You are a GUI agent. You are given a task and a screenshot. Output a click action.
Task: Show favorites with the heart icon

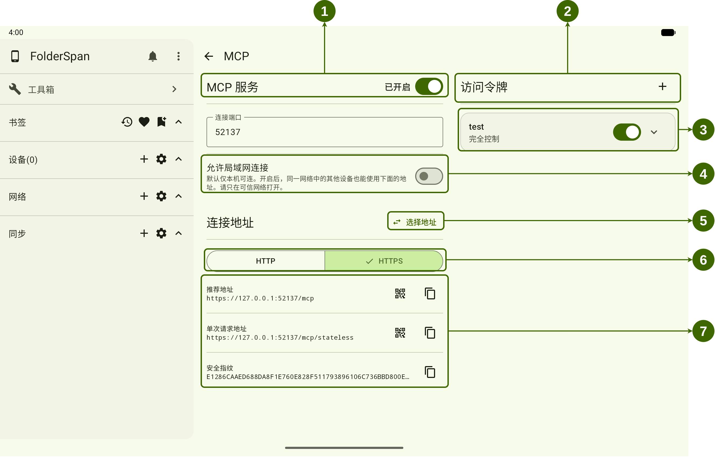[144, 122]
